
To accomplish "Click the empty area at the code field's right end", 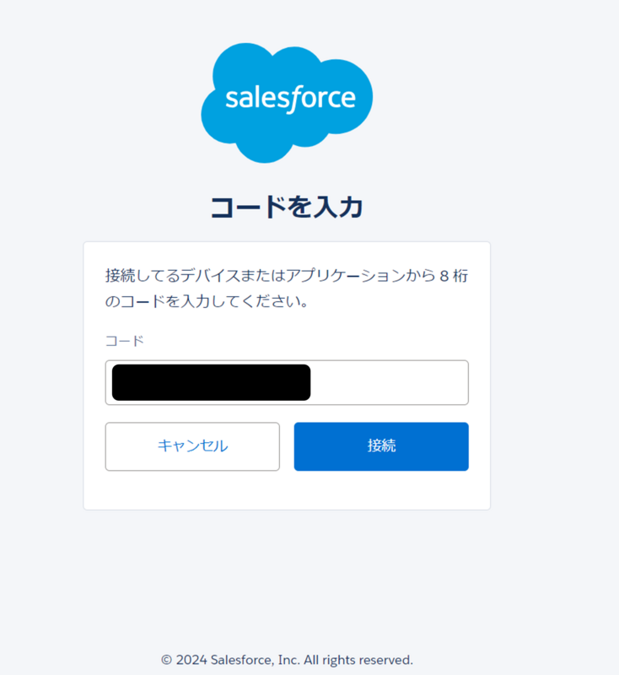I will tap(405, 382).
